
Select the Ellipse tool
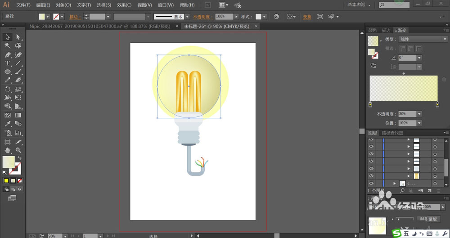8,72
